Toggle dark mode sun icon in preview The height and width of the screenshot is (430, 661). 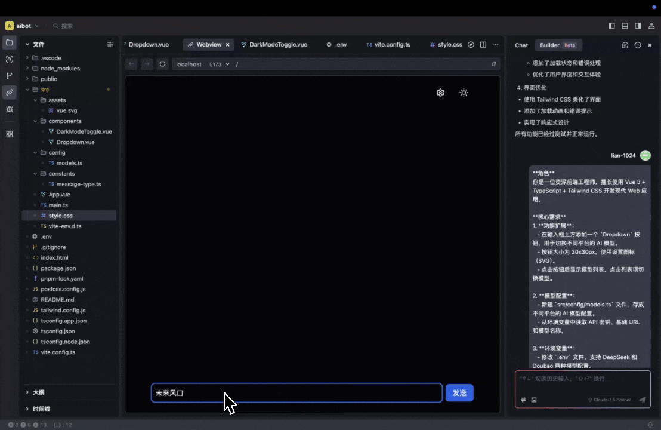pyautogui.click(x=464, y=93)
